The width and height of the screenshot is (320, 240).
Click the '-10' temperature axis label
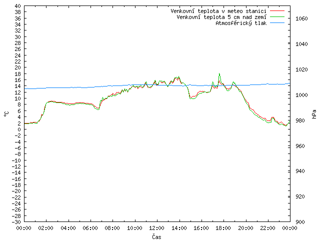pyautogui.click(x=16, y=160)
